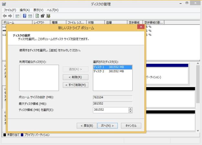202x145 pixels.
Task: Click the < 戻る(B) button
Action: (87, 126)
